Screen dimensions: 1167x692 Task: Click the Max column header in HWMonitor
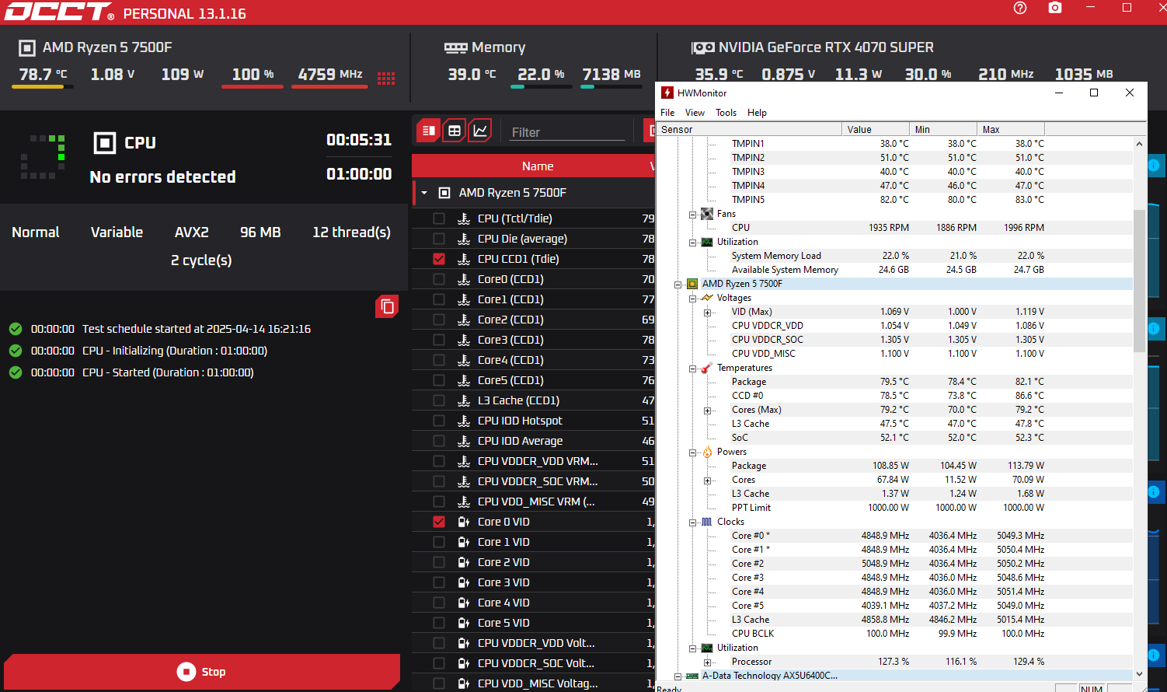(1011, 130)
